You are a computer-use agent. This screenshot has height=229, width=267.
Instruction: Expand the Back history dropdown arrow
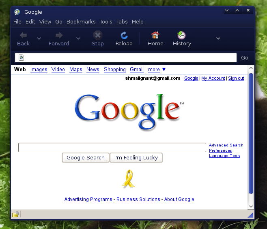click(x=39, y=38)
